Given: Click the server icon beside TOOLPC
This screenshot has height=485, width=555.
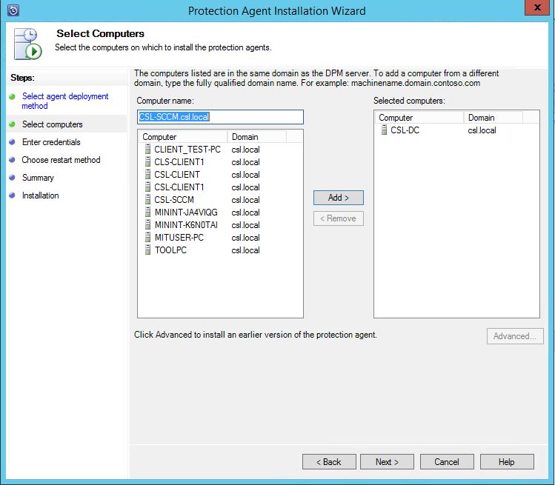Looking at the screenshot, I should click(148, 250).
